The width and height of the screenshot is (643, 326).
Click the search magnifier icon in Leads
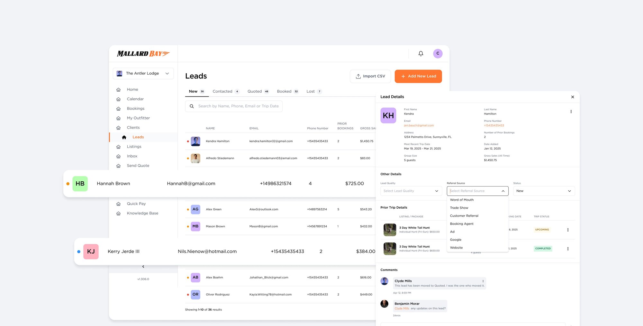pos(192,106)
